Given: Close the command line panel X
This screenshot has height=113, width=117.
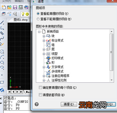Looking at the screenshot, I should (x=1, y=98).
